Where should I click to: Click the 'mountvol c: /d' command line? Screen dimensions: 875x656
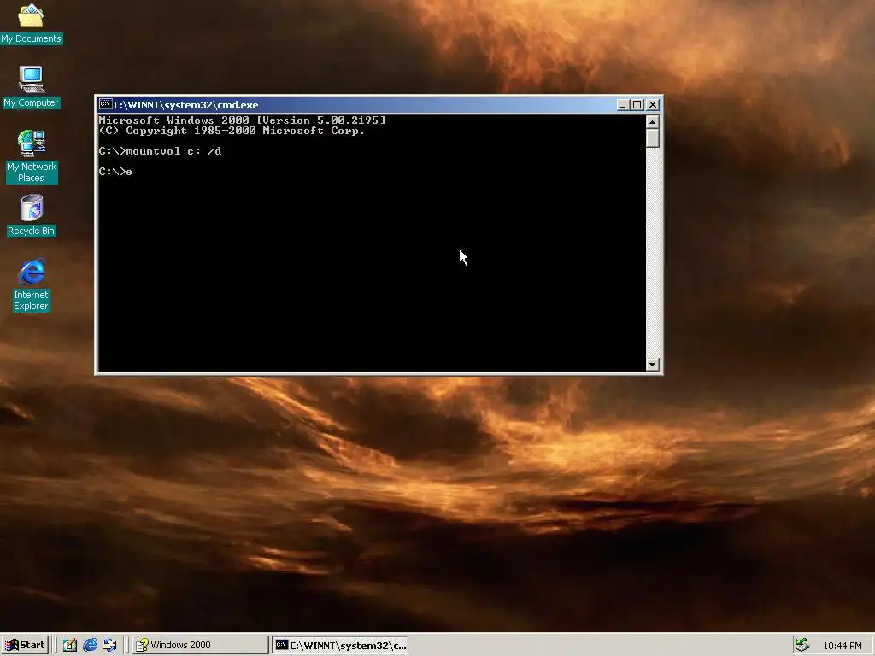tap(160, 151)
